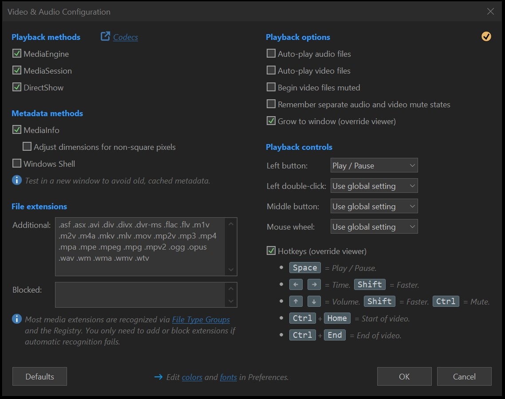This screenshot has height=399, width=505.
Task: Open the File Type Groups link
Action: click(x=201, y=320)
